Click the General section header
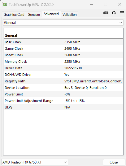This screenshot has height=166, width=126. click(11, 35)
